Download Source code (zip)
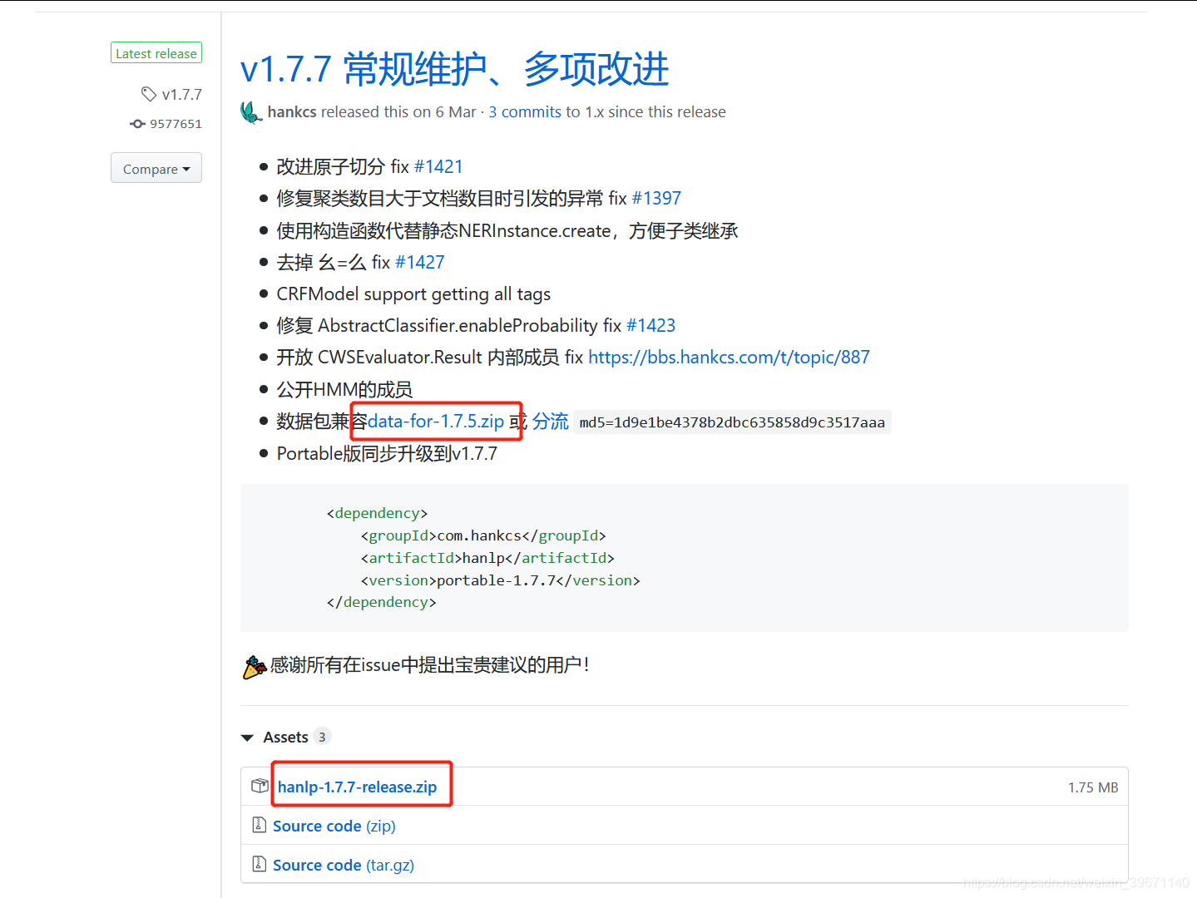 click(334, 826)
